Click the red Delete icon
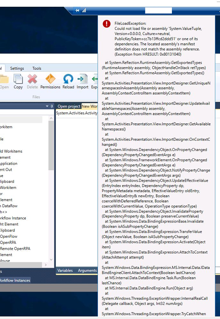 point(32,79)
